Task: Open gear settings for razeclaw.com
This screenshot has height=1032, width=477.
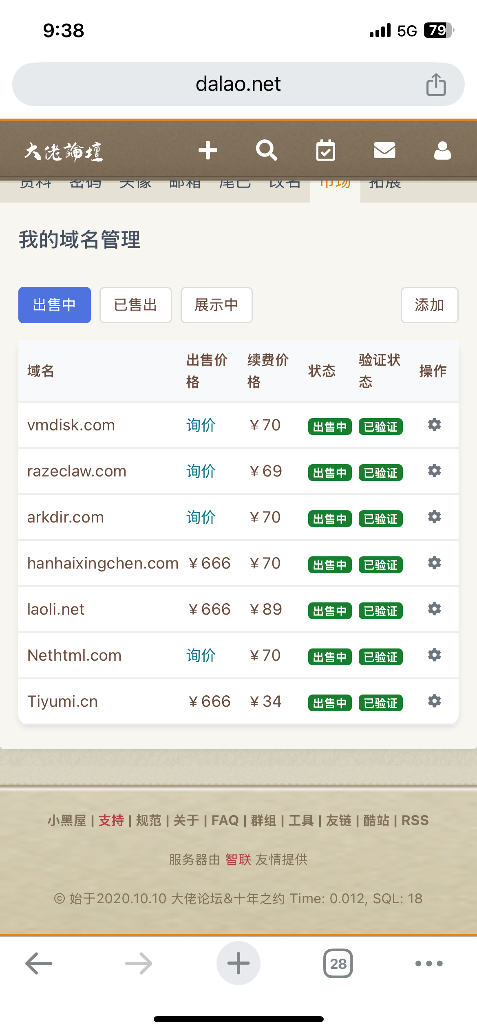Action: click(x=435, y=471)
